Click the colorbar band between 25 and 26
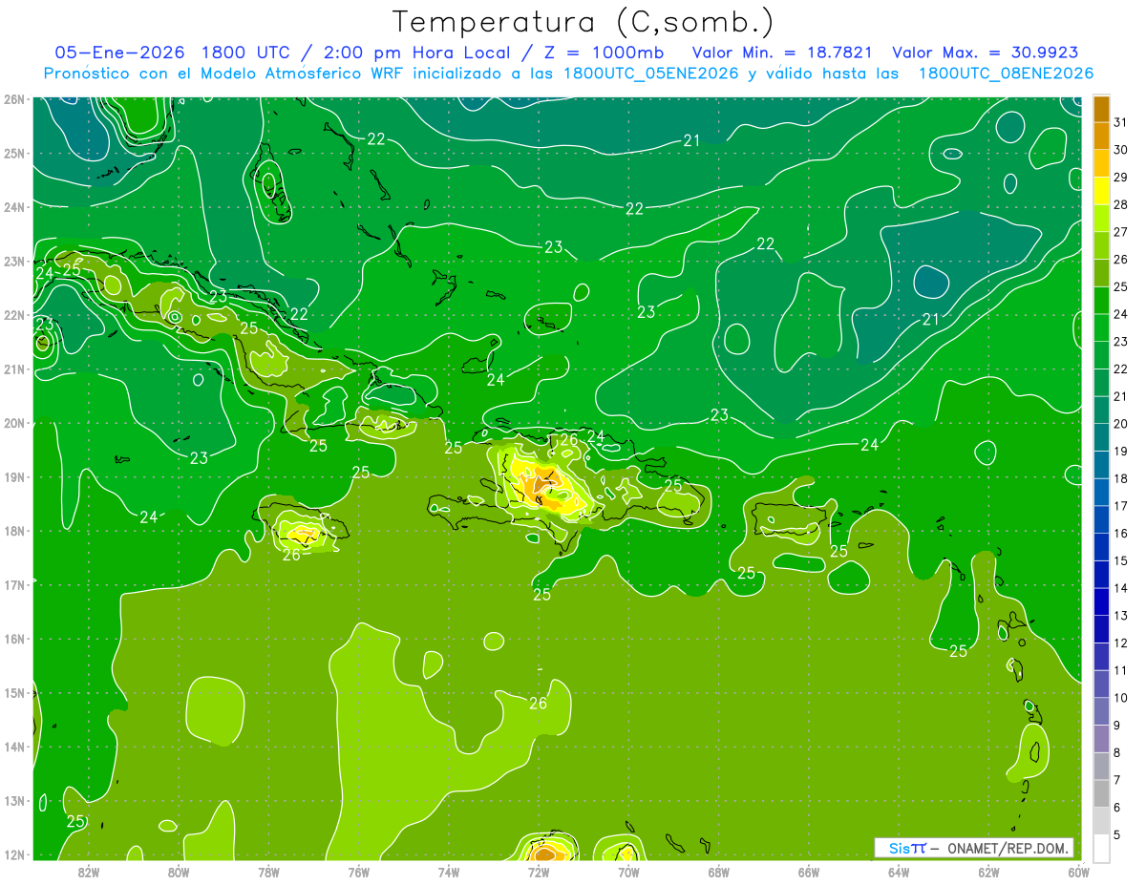This screenshot has height=885, width=1146. [x=1101, y=273]
